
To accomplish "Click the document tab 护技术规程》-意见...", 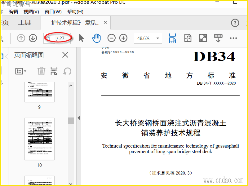I will click(x=75, y=23).
